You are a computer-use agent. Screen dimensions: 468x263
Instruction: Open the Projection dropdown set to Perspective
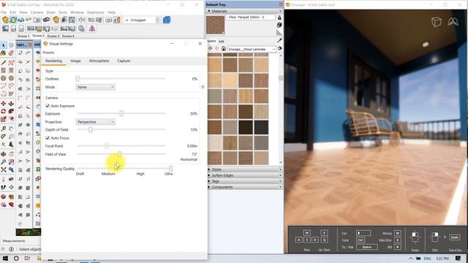[96, 122]
